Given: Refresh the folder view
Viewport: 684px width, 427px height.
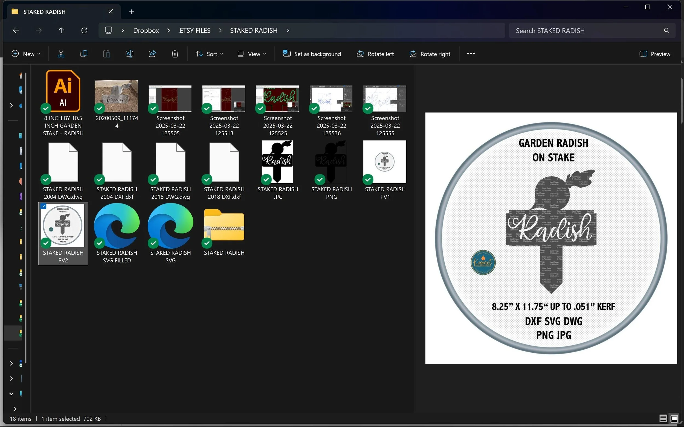Looking at the screenshot, I should point(84,30).
